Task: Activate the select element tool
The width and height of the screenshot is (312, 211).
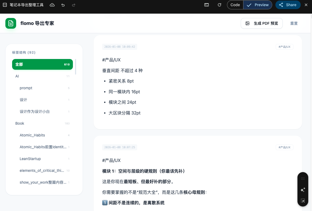Action: [303, 201]
